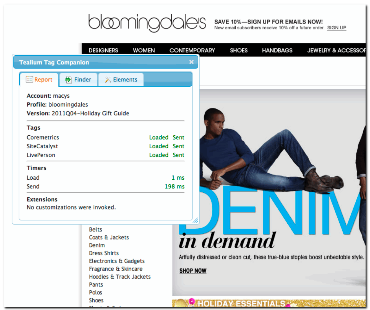Viewport: 370px width, 310px height.
Task: Click SiteCatalyst Sent status
Action: coord(178,146)
